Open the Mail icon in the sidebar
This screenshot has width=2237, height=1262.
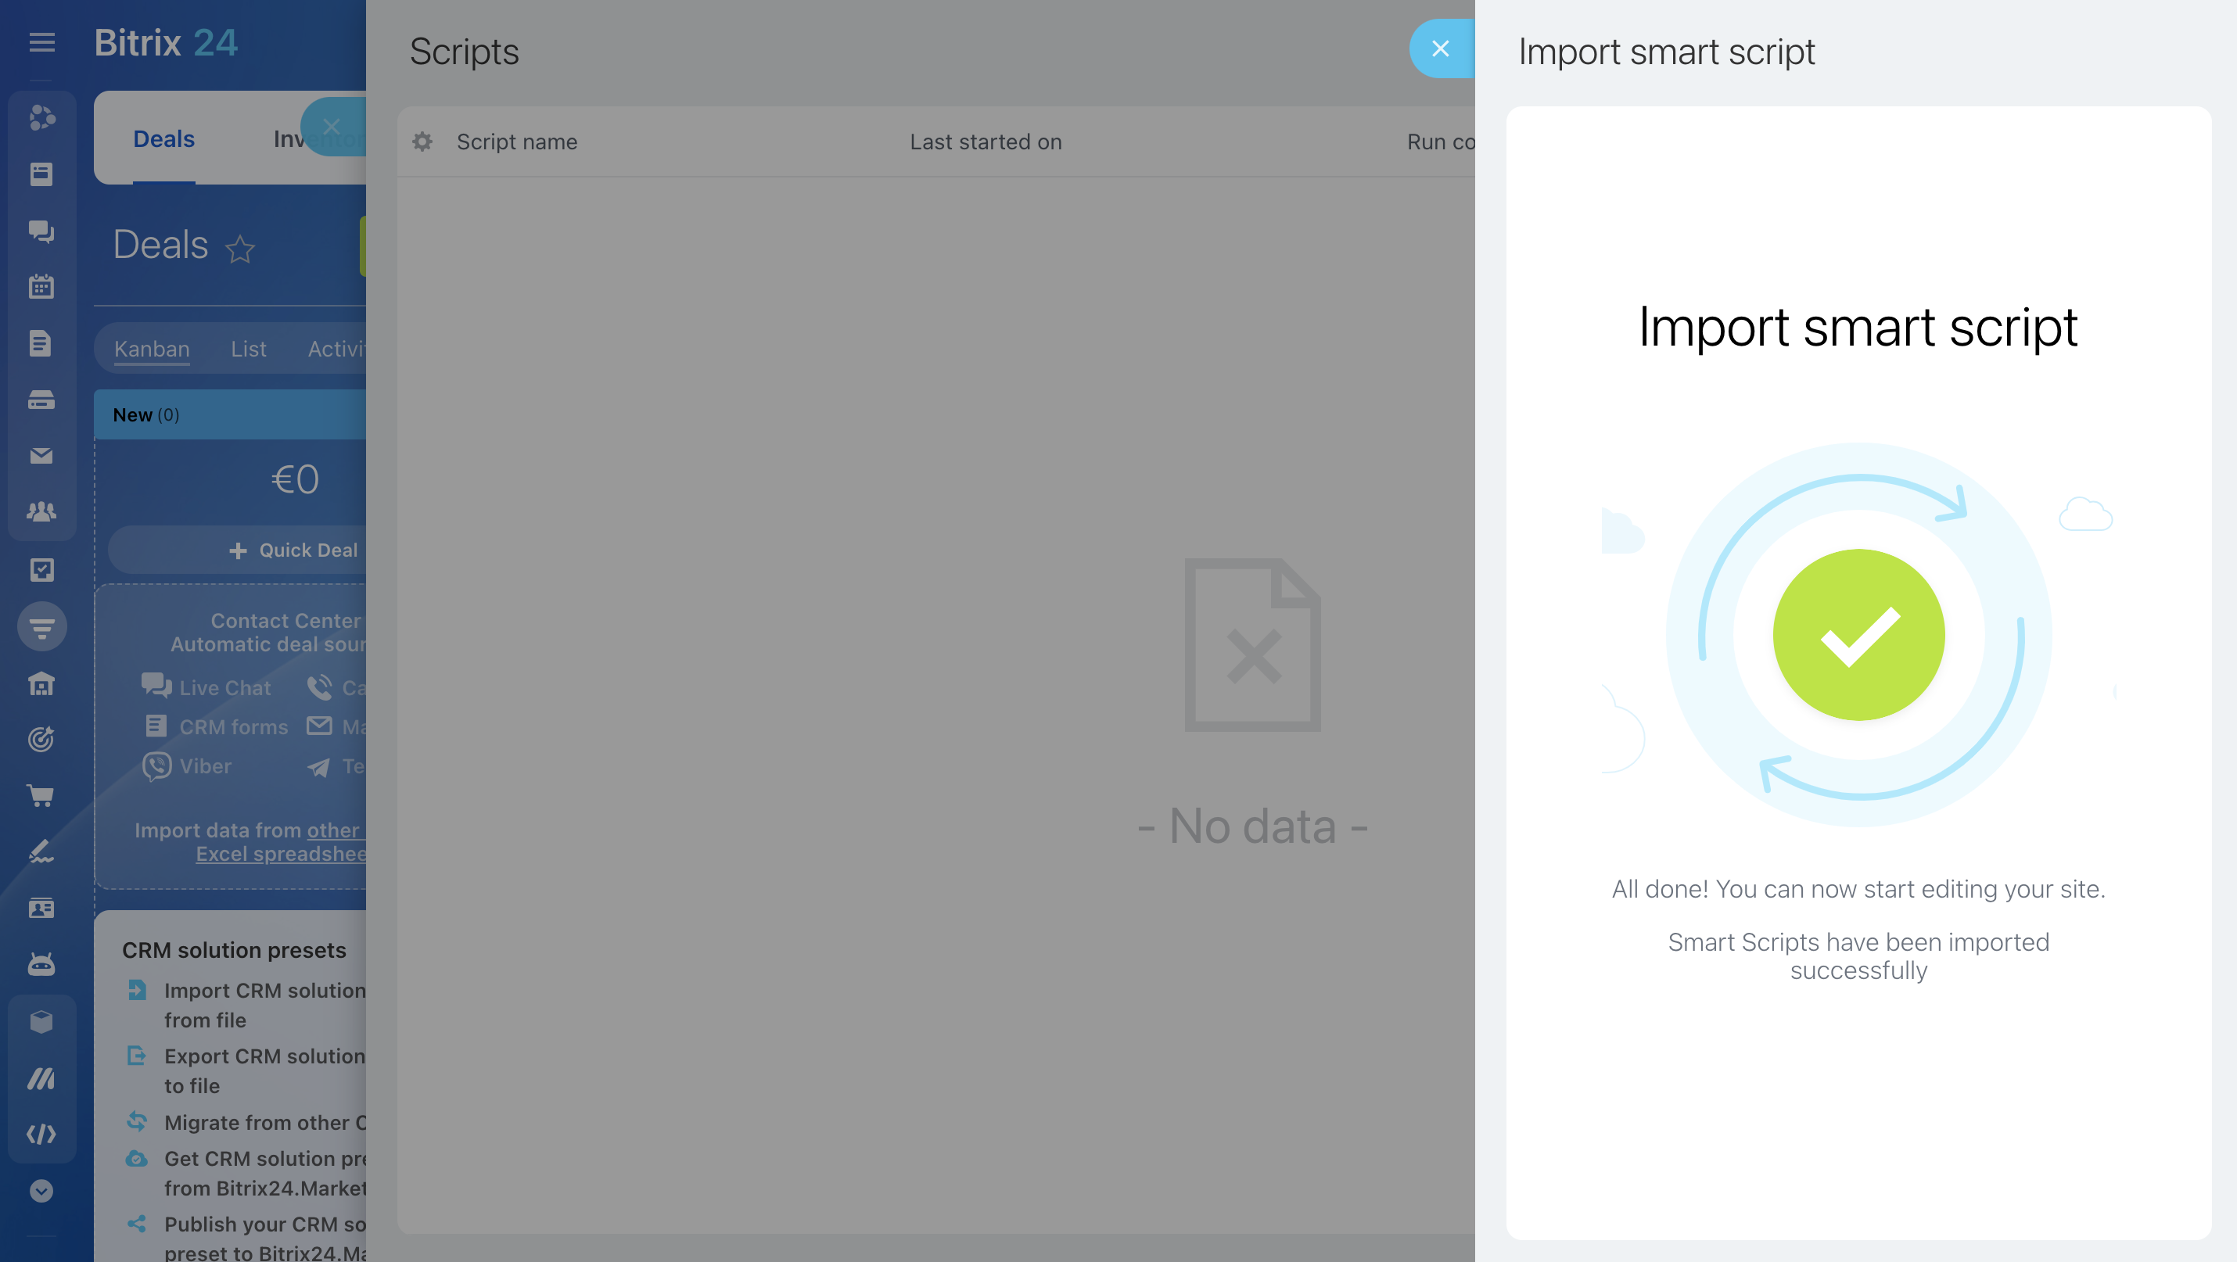click(x=41, y=456)
